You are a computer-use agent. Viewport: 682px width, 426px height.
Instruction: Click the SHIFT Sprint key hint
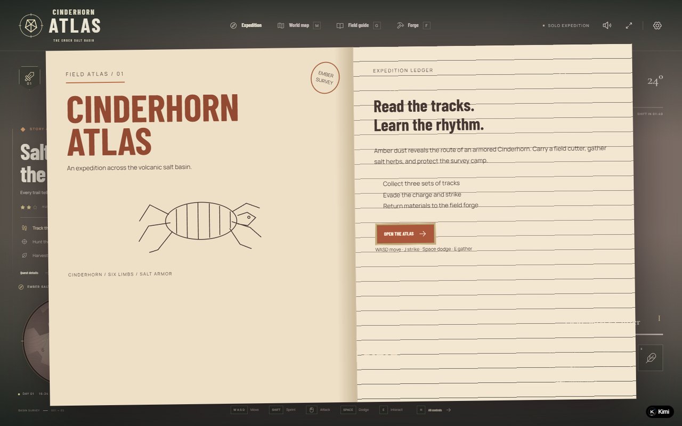click(x=276, y=410)
